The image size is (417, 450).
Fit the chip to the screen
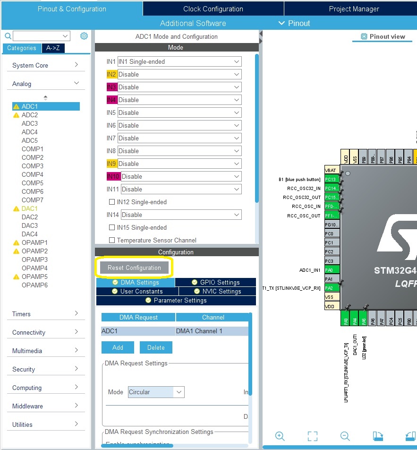pyautogui.click(x=312, y=436)
